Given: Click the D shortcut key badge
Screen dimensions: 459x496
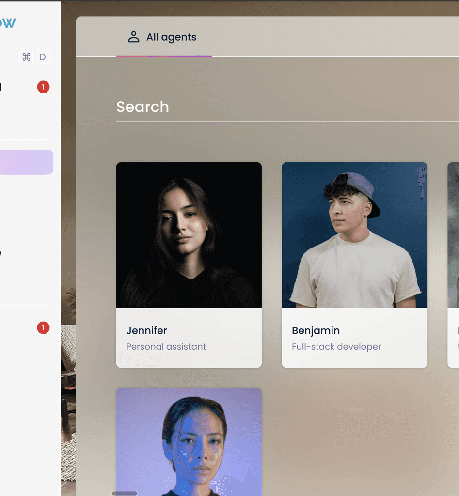Looking at the screenshot, I should (x=43, y=57).
